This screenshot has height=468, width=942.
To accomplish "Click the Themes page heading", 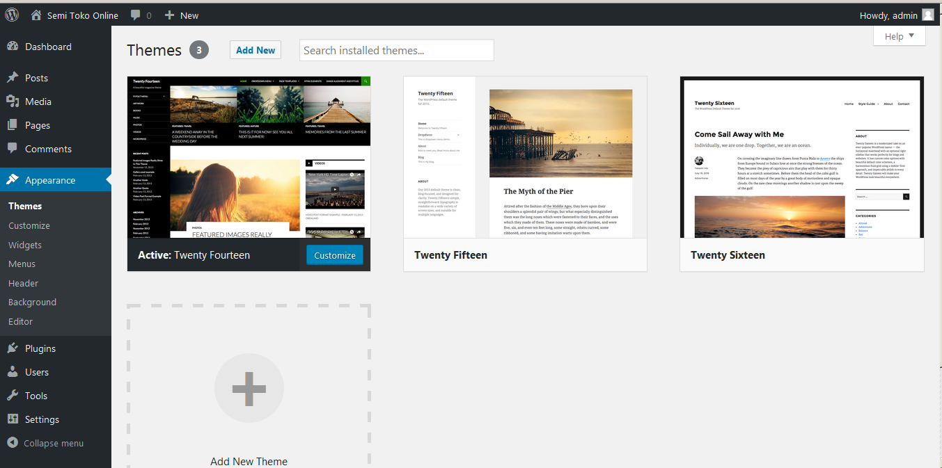I will click(154, 50).
